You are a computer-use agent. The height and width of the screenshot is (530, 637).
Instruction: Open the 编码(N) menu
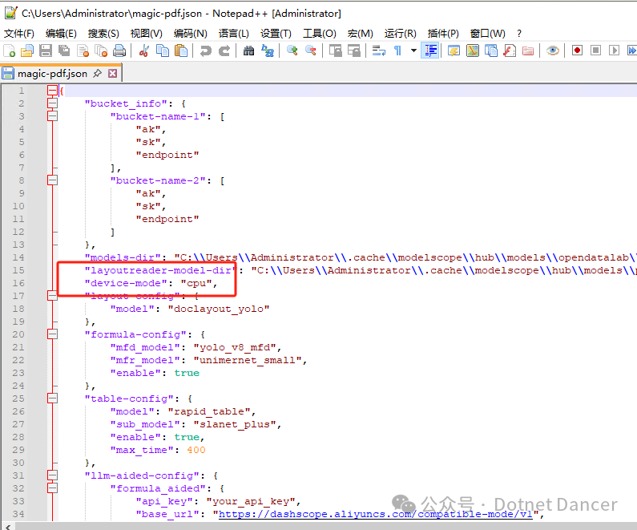tap(190, 33)
